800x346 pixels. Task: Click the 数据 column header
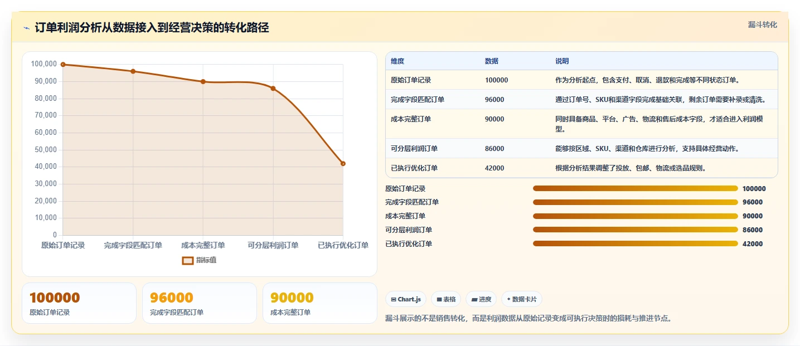coord(492,61)
